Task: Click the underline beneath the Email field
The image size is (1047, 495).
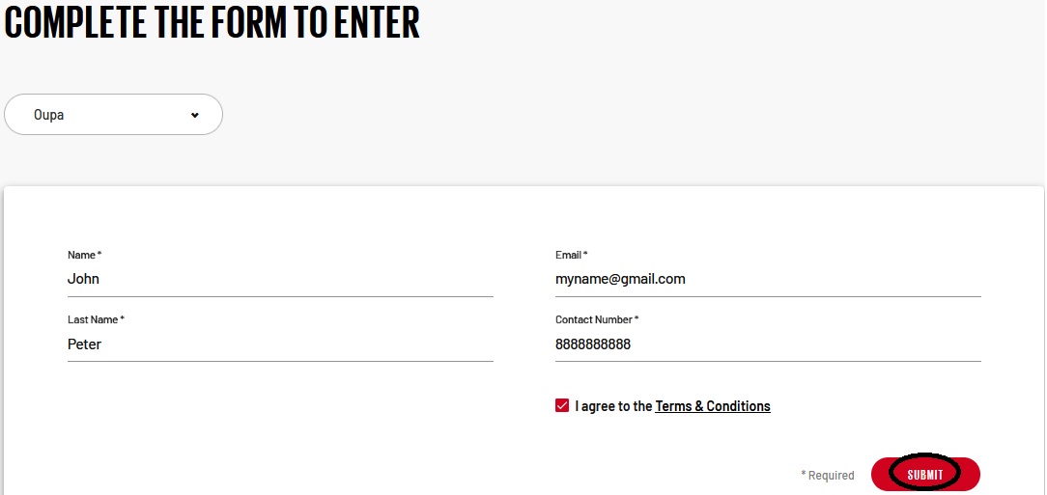Action: click(x=768, y=296)
